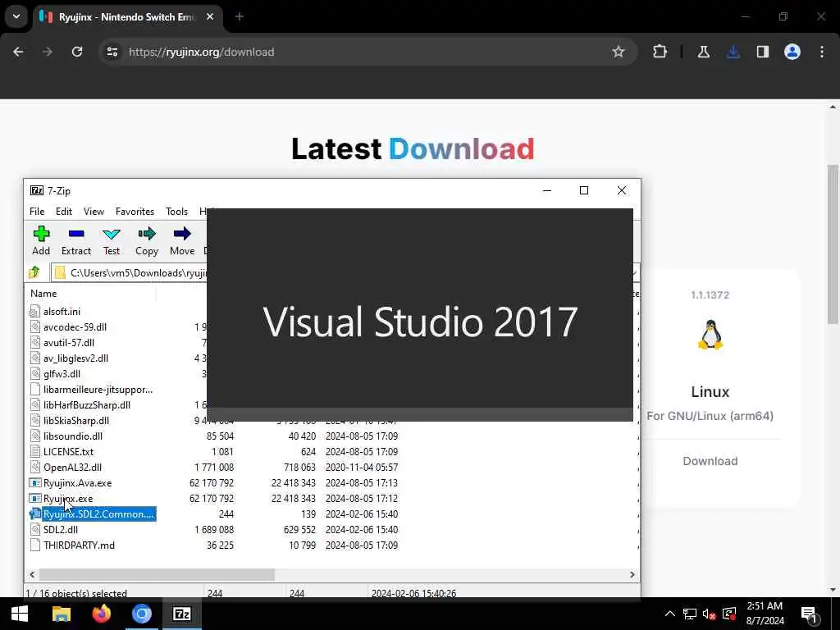
Task: Click the Linux penguin icon on the webpage
Action: (710, 336)
